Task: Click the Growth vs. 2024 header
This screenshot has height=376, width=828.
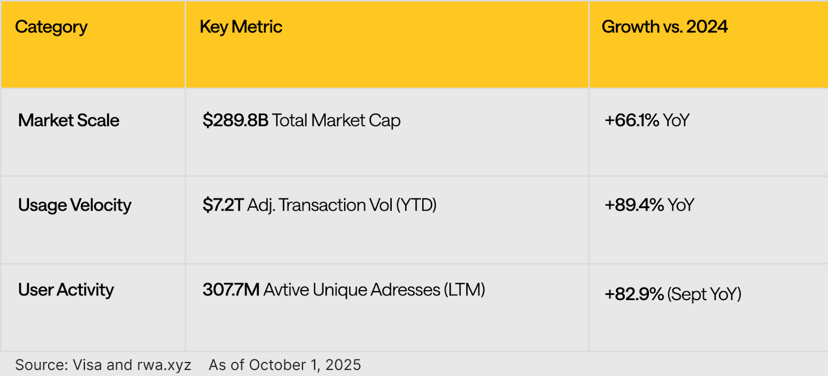Action: [x=664, y=27]
